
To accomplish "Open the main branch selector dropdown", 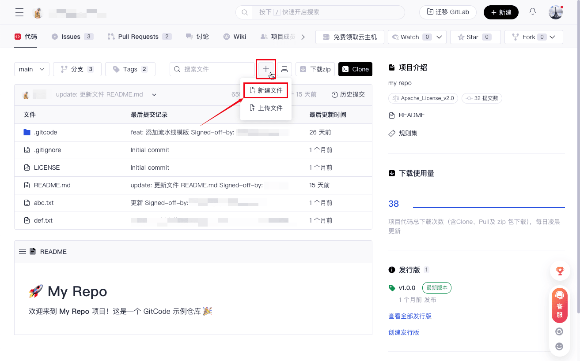I will (x=32, y=69).
